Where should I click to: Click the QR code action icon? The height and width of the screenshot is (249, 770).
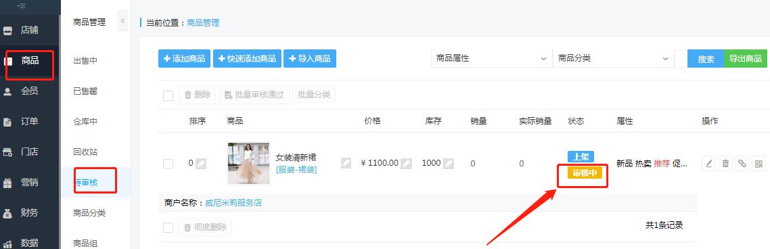(758, 164)
